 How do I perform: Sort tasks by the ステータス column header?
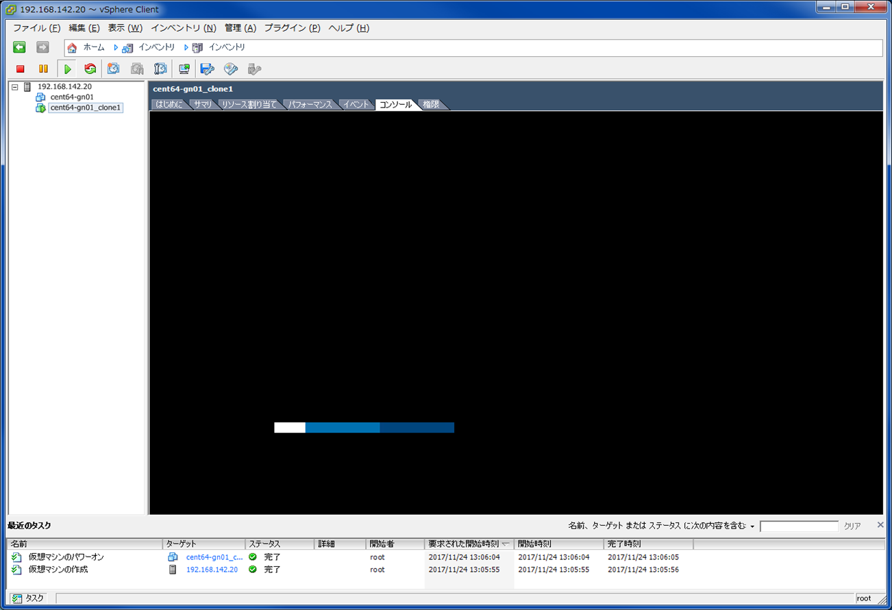pos(280,544)
